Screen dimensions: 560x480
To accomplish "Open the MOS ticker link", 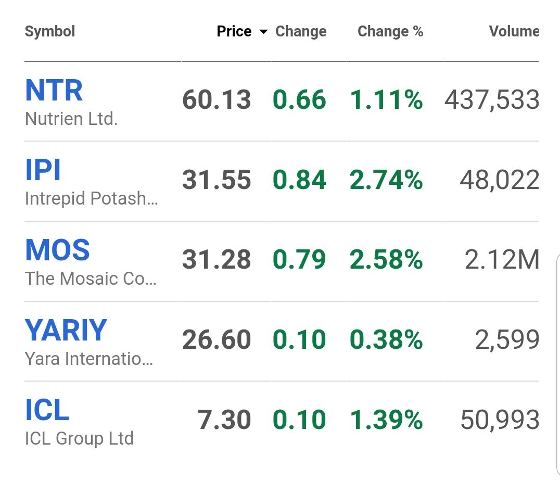I will coord(58,250).
